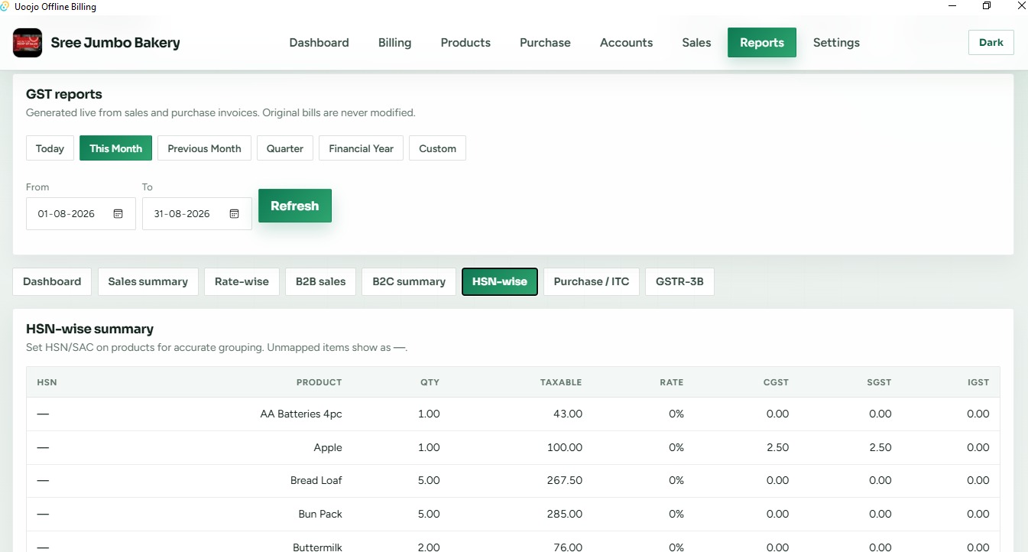Screen dimensions: 1028x552
Task: Choose the Custom date range
Action: (437, 148)
